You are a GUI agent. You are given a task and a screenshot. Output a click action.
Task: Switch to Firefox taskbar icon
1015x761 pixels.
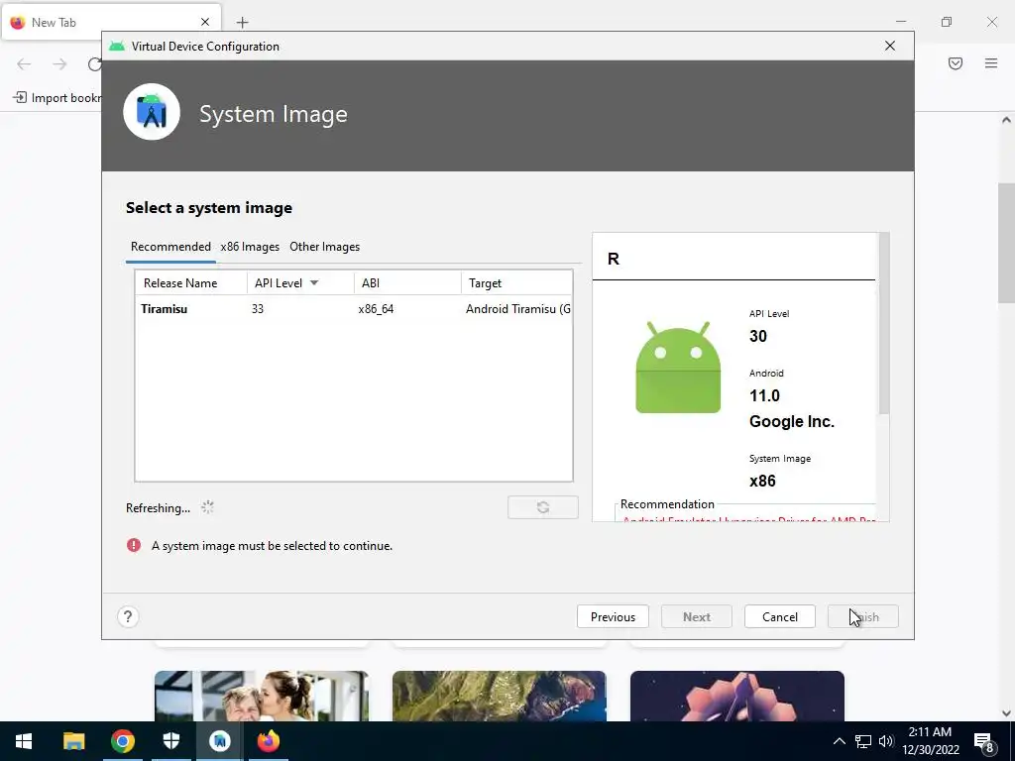pyautogui.click(x=268, y=741)
